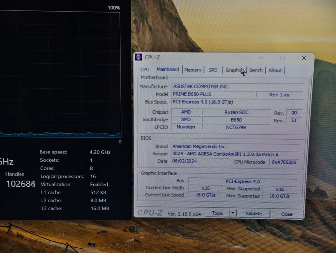This screenshot has width=336, height=253.
Task: Click L1 cache 512 KB value
Action: coord(98,192)
